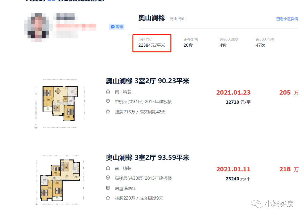Screen dimensions: 304x217
Task: Click star icon beside 挂牌218万
Action: pos(108,112)
